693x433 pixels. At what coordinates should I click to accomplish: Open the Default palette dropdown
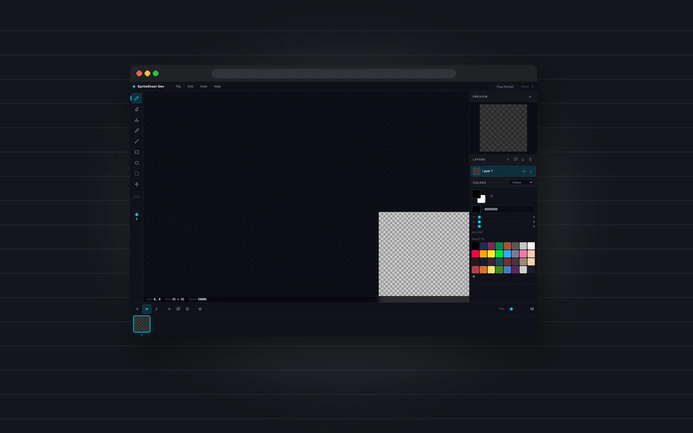[521, 183]
